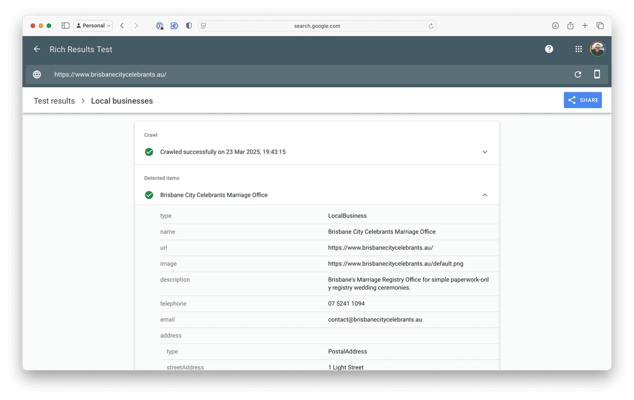The height and width of the screenshot is (400, 634).
Task: Click the url value https://www.brisbanecitycelebrants.au/
Action: [380, 247]
